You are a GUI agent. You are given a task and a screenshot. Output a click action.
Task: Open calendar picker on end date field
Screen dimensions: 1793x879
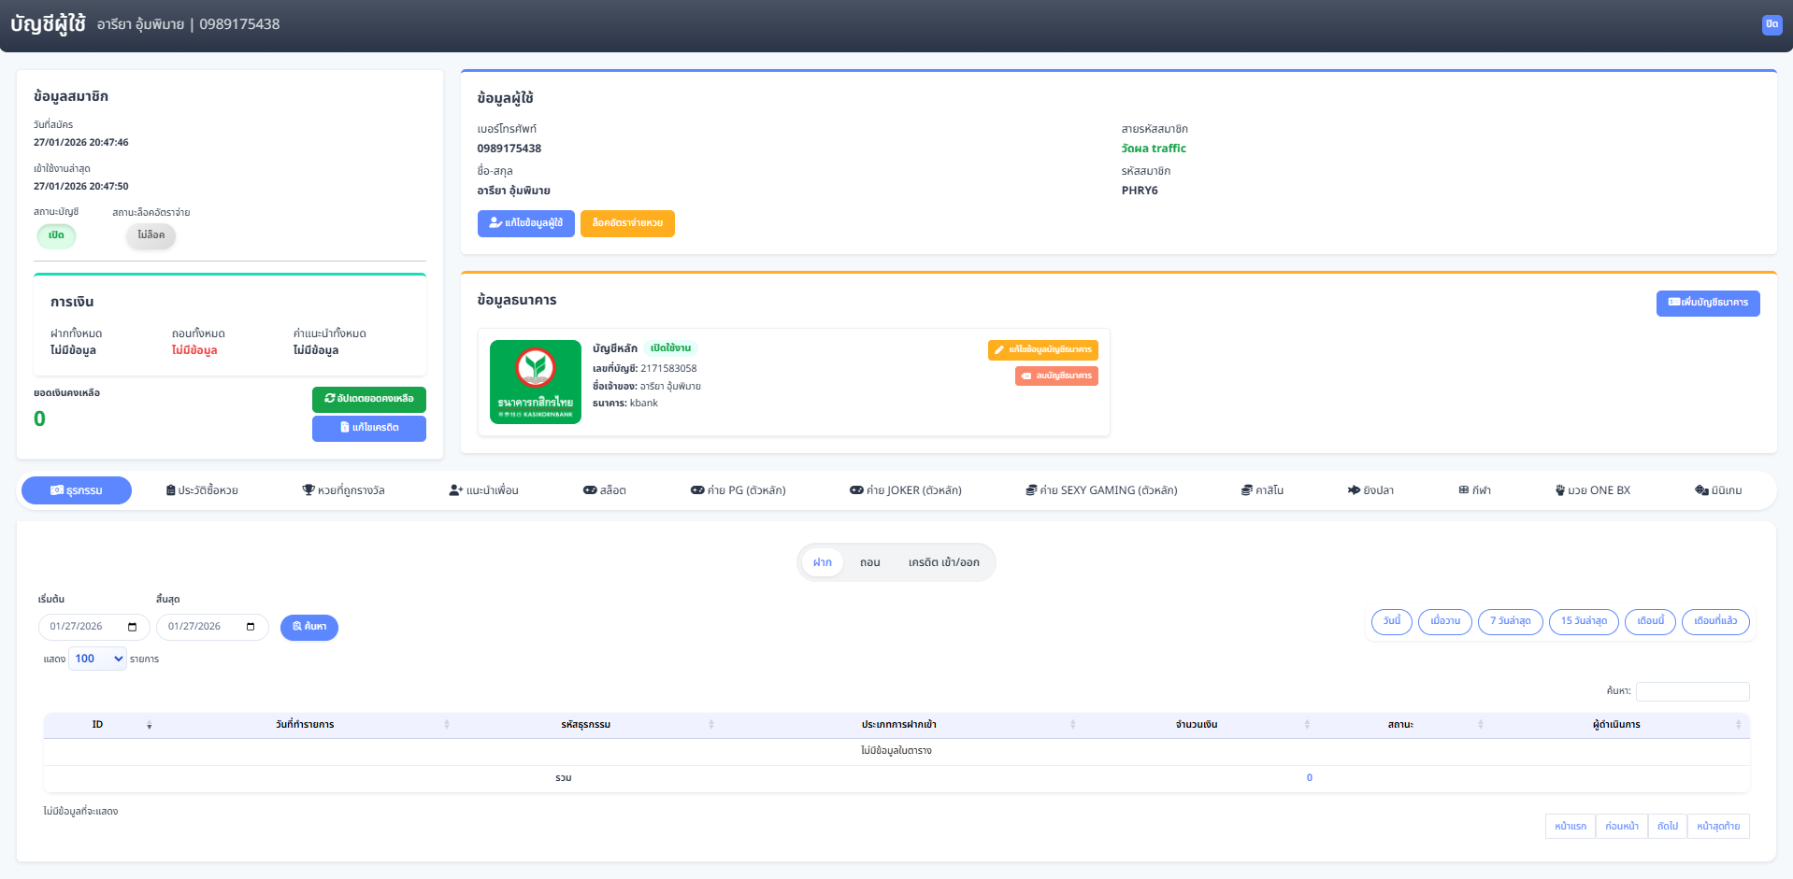pos(250,627)
